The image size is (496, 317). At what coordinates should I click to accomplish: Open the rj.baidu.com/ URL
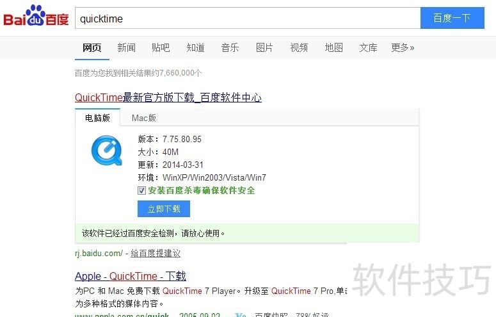(99, 254)
